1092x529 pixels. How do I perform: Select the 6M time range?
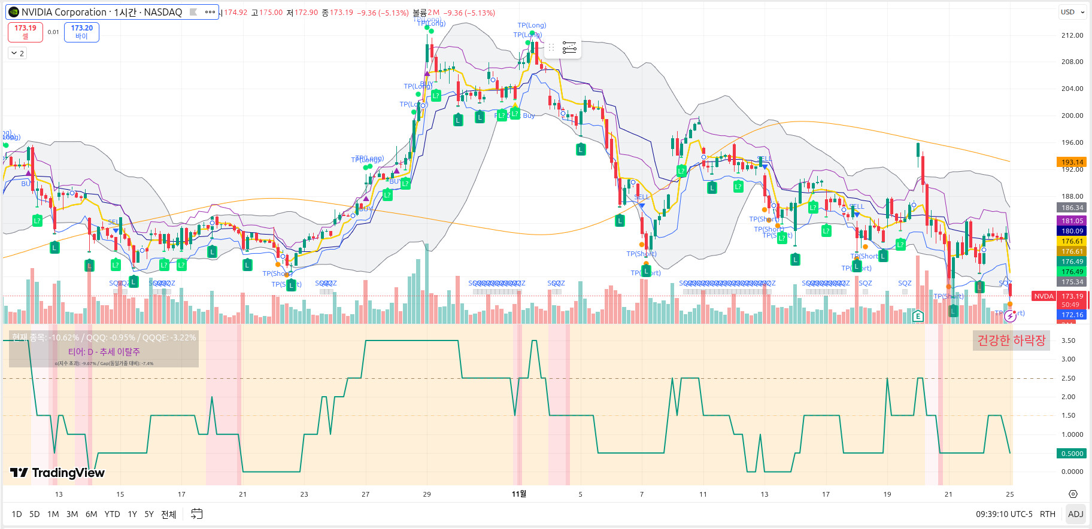(92, 514)
